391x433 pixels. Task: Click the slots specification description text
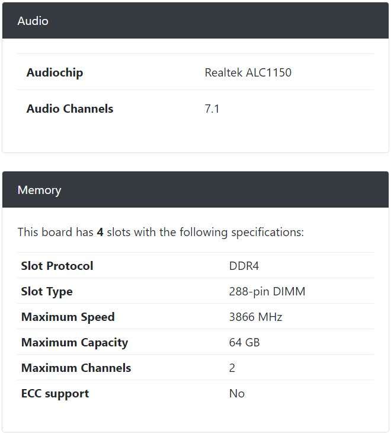pyautogui.click(x=161, y=233)
